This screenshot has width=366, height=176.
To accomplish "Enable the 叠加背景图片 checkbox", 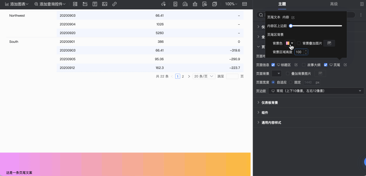I will click(287, 74).
